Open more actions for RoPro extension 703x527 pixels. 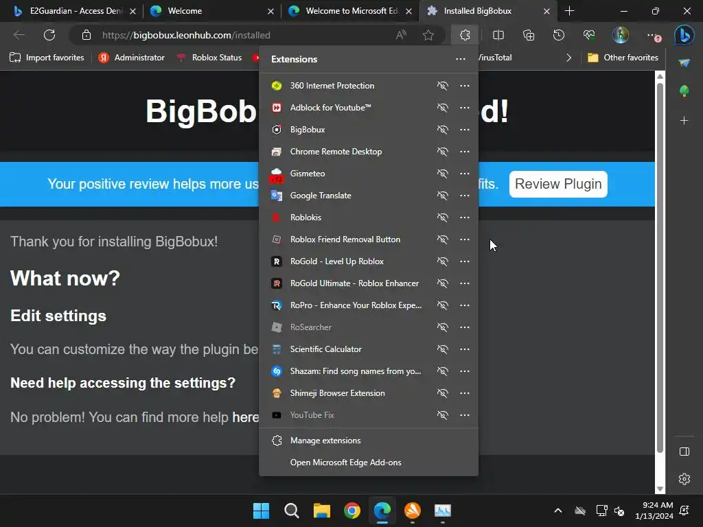[x=465, y=305]
